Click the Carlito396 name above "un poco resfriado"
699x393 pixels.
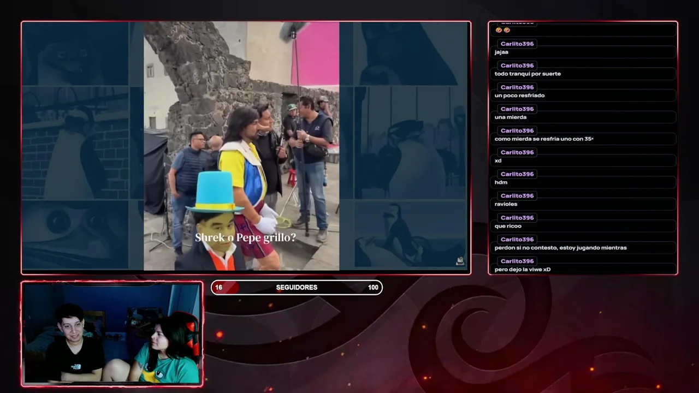click(x=517, y=87)
